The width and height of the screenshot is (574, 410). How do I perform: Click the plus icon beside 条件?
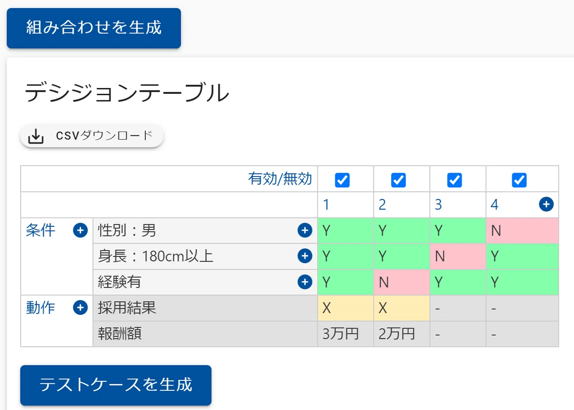tap(80, 231)
